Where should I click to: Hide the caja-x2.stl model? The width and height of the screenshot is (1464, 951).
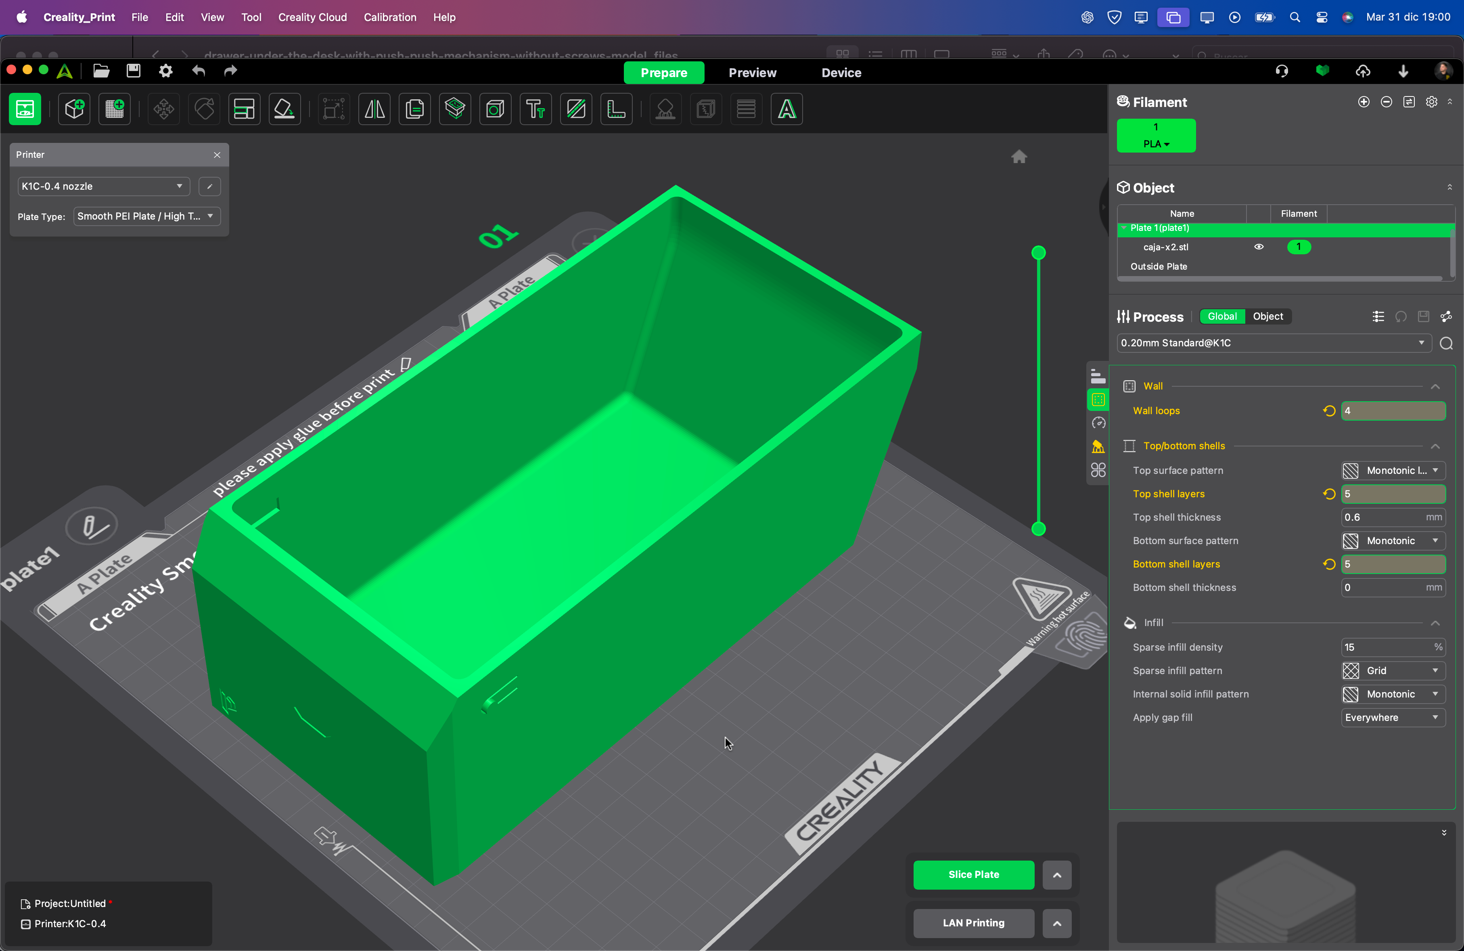(x=1259, y=247)
